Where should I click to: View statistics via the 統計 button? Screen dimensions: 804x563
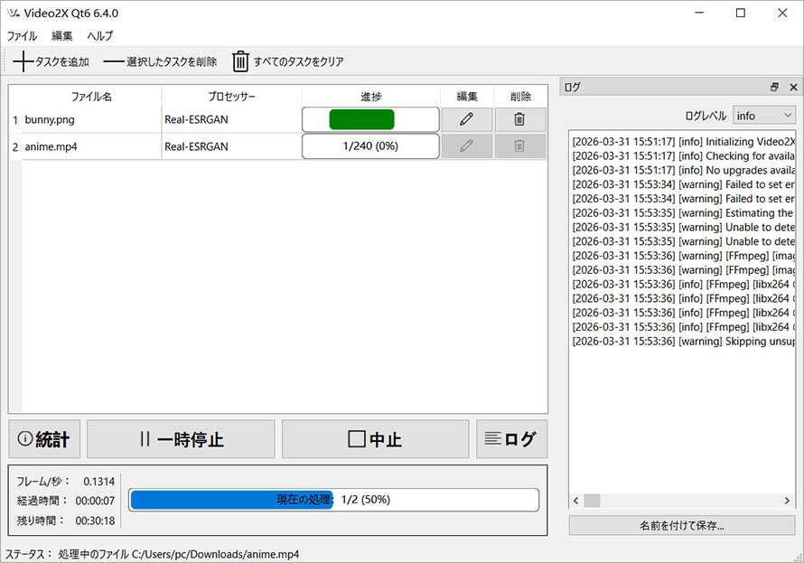tap(43, 439)
